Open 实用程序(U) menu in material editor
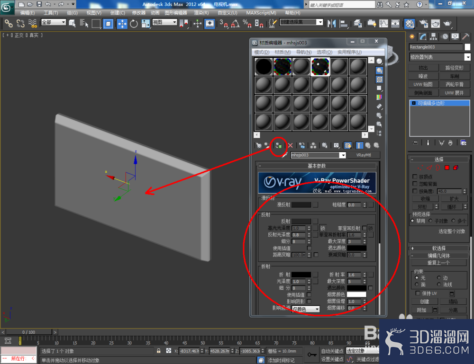The image size is (474, 364). pos(349,52)
